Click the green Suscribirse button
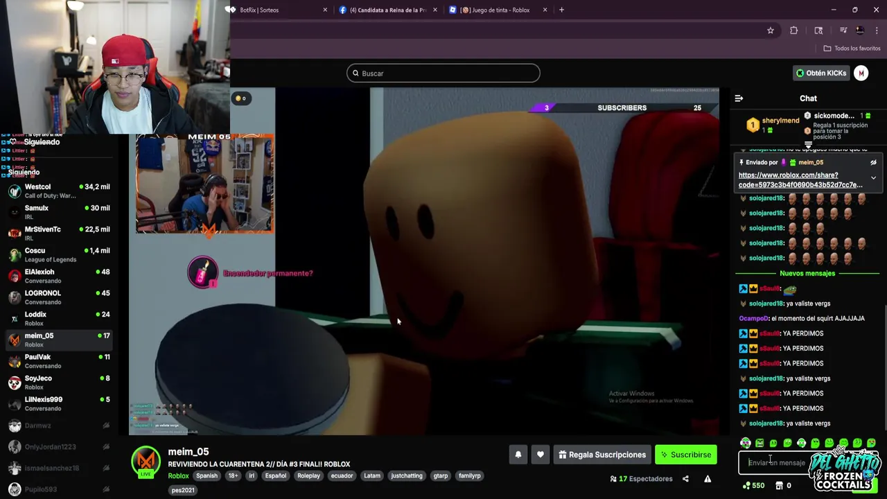The width and height of the screenshot is (887, 499). point(685,455)
